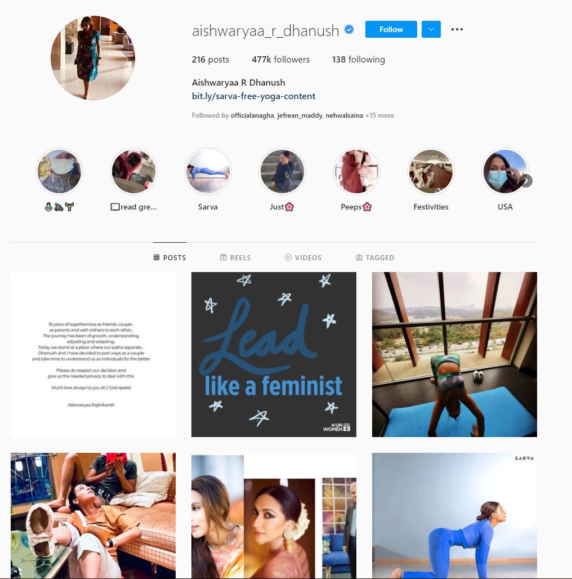Select the Videos tab
572x579 pixels.
pyautogui.click(x=303, y=258)
